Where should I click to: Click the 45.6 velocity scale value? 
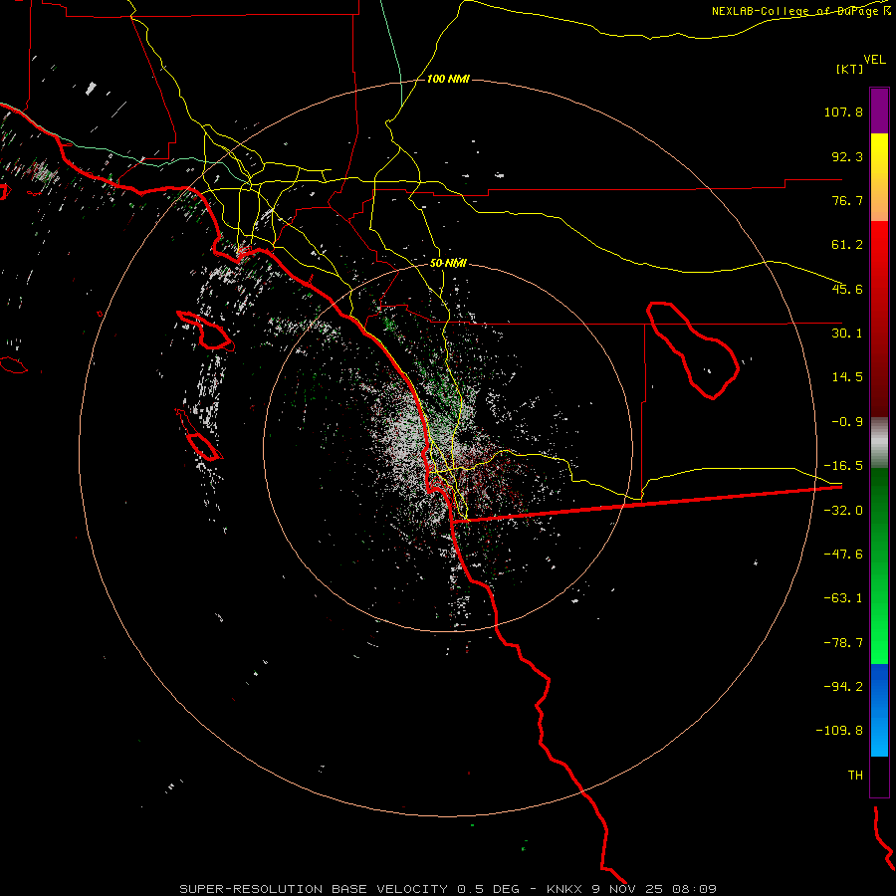(847, 289)
